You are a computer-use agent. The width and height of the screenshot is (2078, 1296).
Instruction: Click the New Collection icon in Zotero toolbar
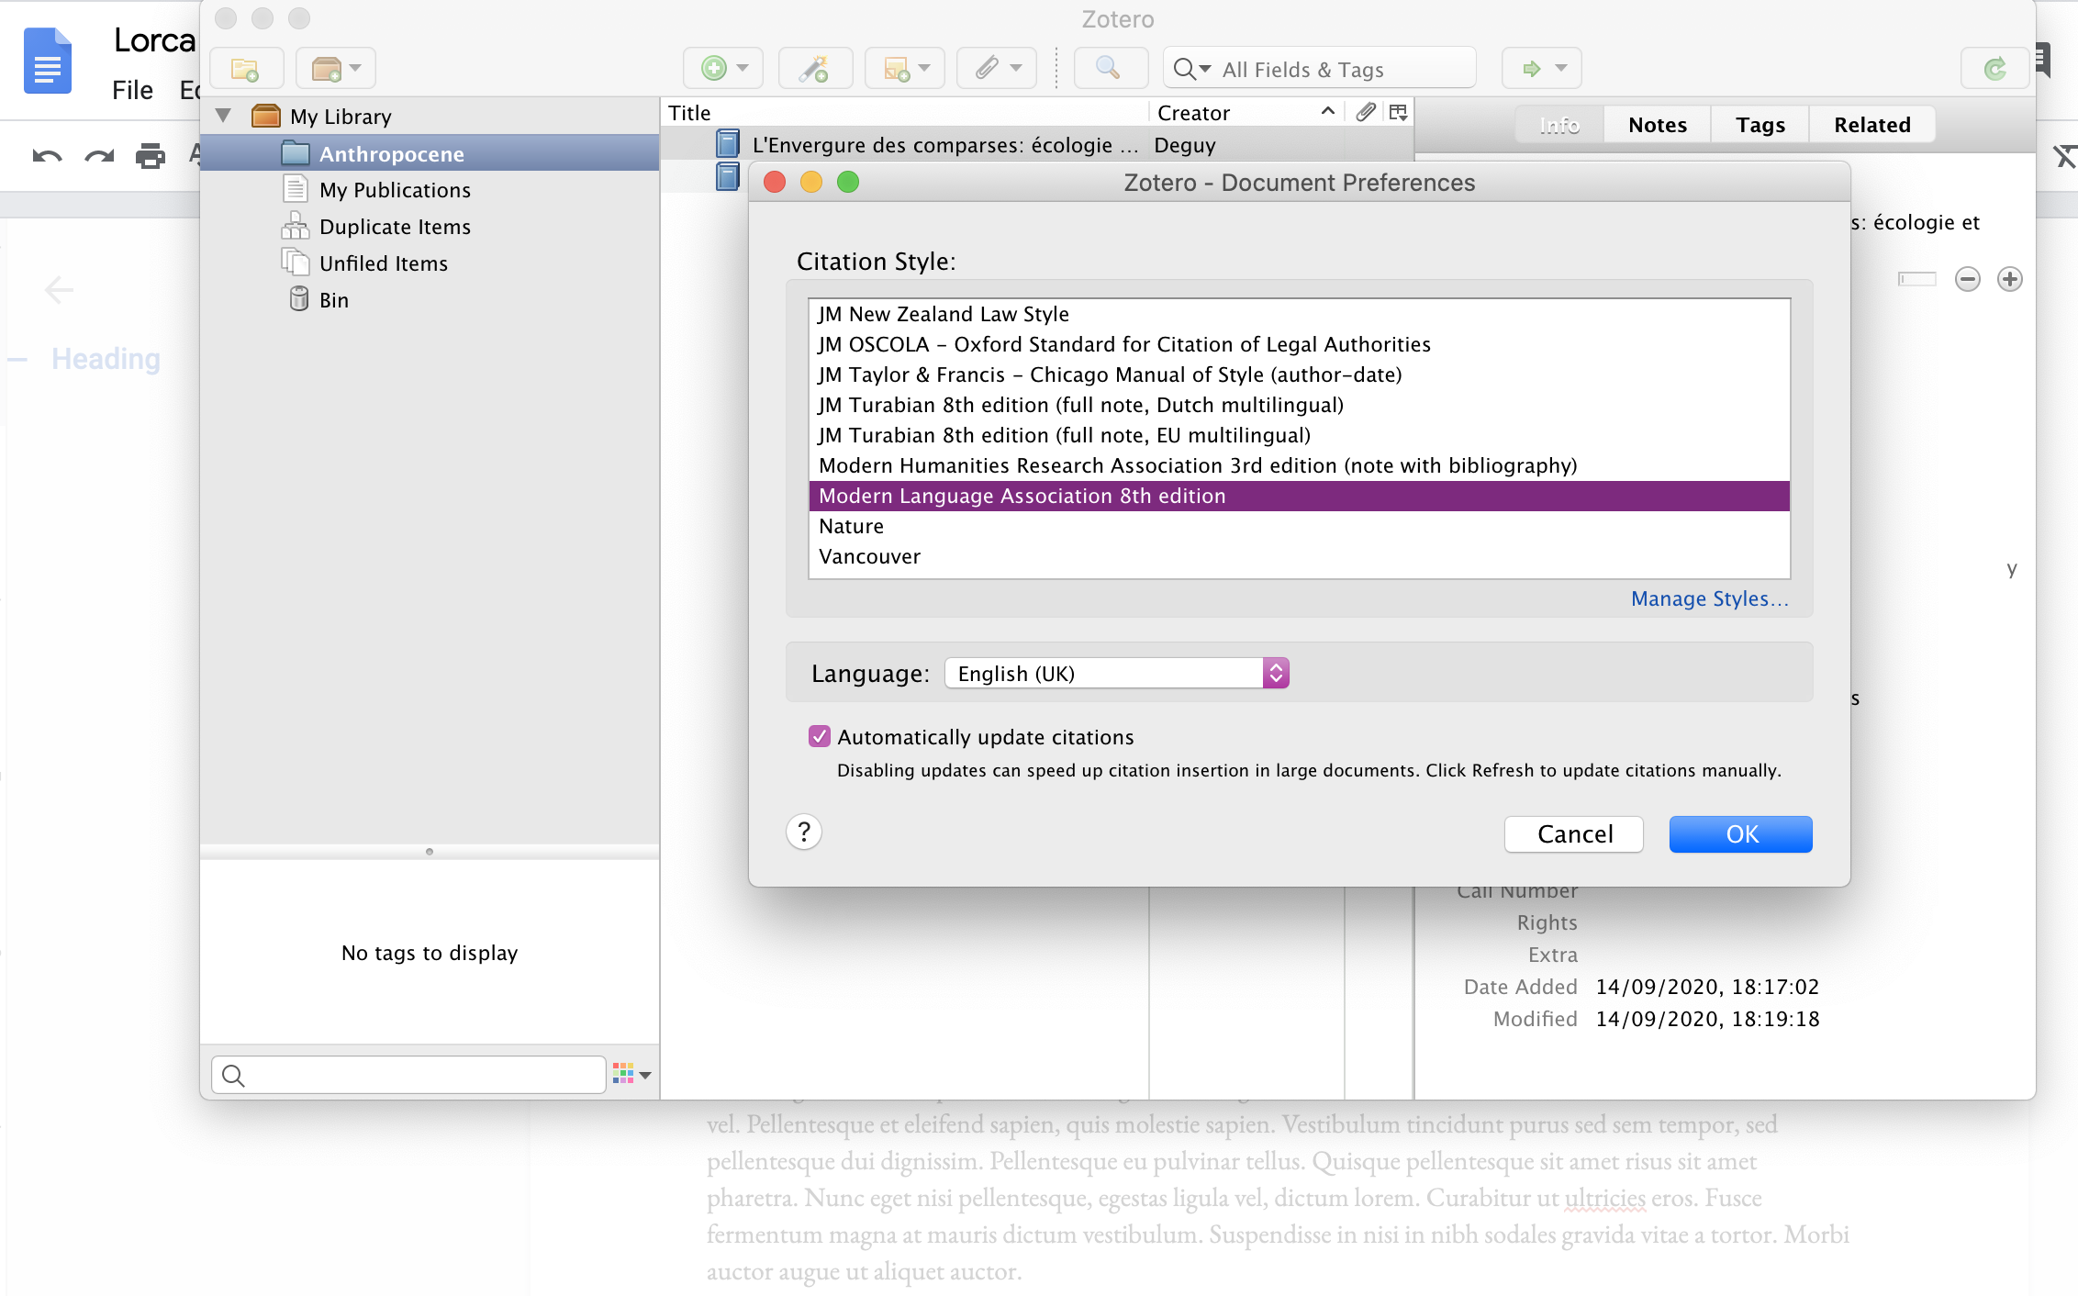click(245, 69)
